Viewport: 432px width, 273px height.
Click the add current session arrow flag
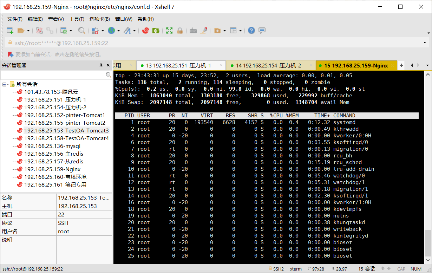[10, 54]
